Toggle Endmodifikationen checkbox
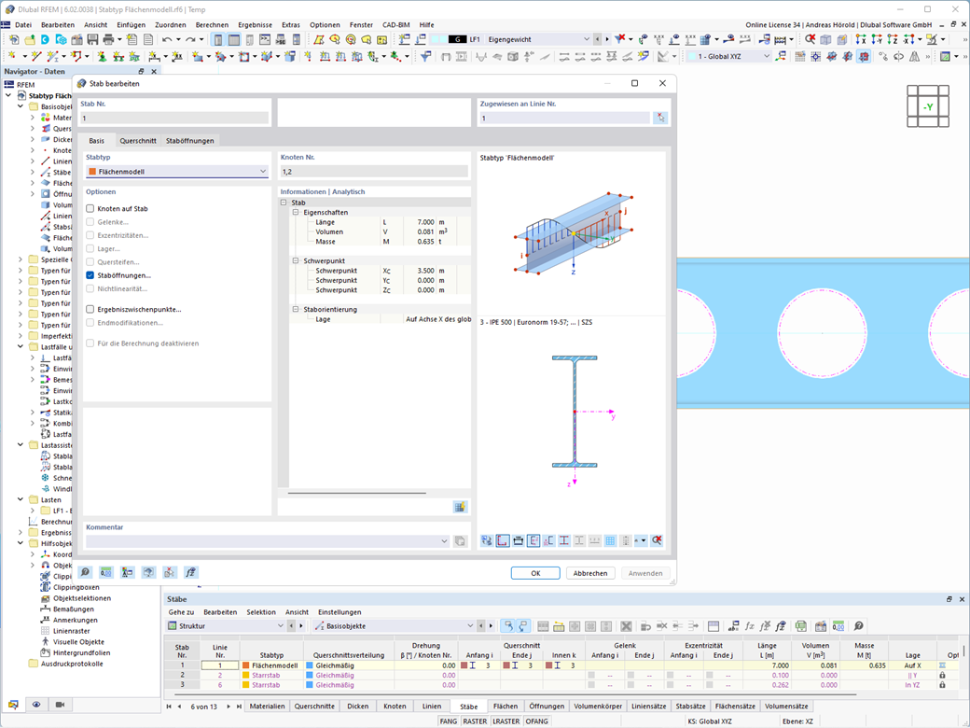 pos(90,323)
